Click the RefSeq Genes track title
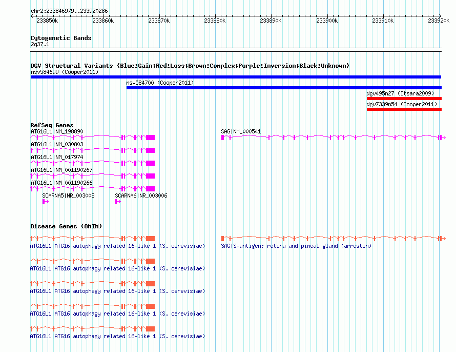 [52, 125]
